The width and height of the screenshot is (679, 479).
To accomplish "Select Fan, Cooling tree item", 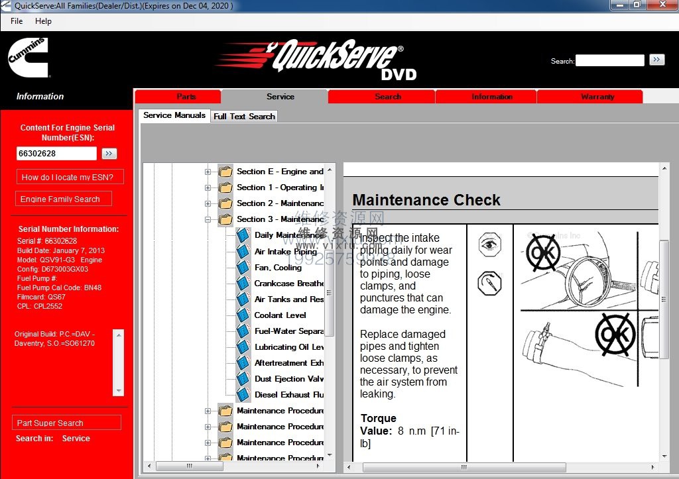I will [278, 268].
